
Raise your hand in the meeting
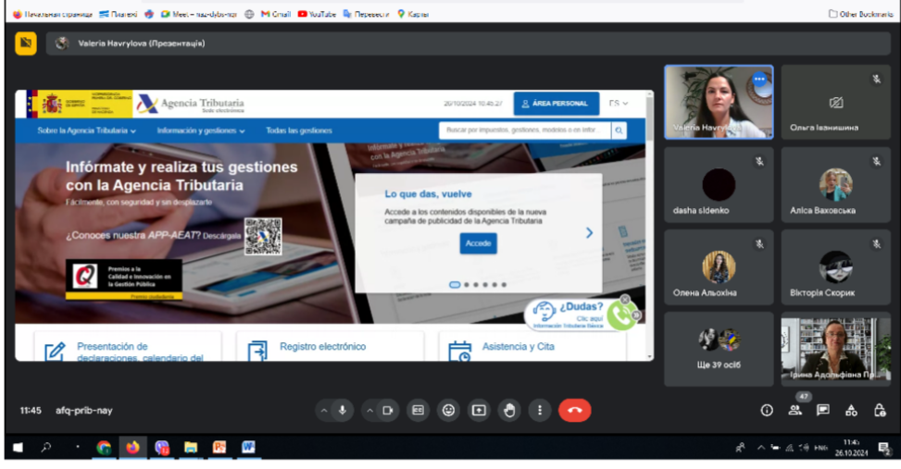coord(509,411)
